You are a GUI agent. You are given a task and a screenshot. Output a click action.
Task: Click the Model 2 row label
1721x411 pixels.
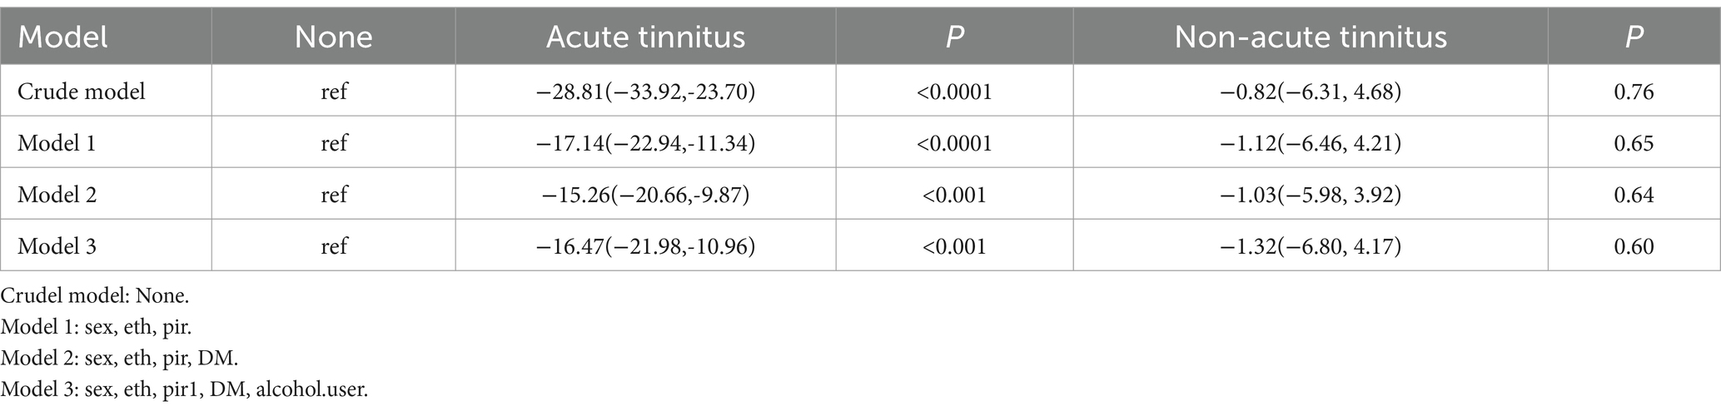click(x=57, y=195)
